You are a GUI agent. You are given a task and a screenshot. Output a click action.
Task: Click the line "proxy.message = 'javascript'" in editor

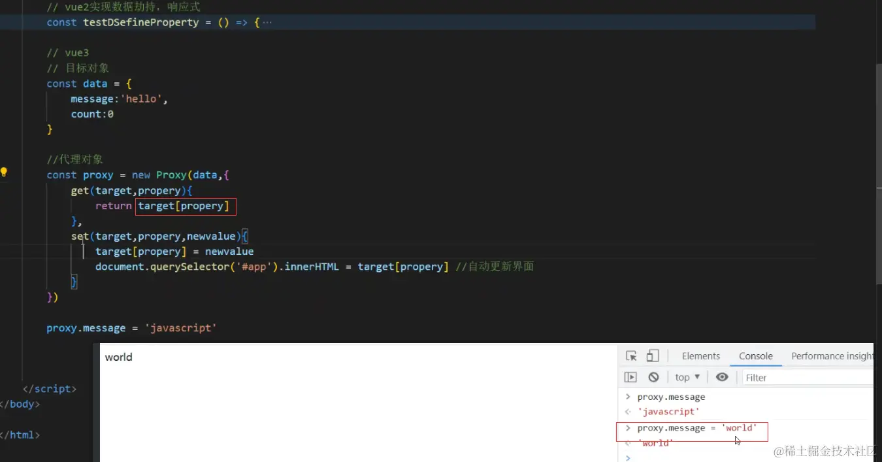tap(131, 328)
